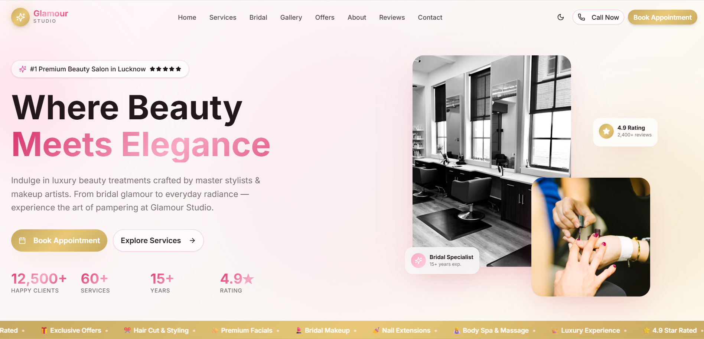Click Book Appointment in the header
This screenshot has height=339, width=704.
point(662,17)
